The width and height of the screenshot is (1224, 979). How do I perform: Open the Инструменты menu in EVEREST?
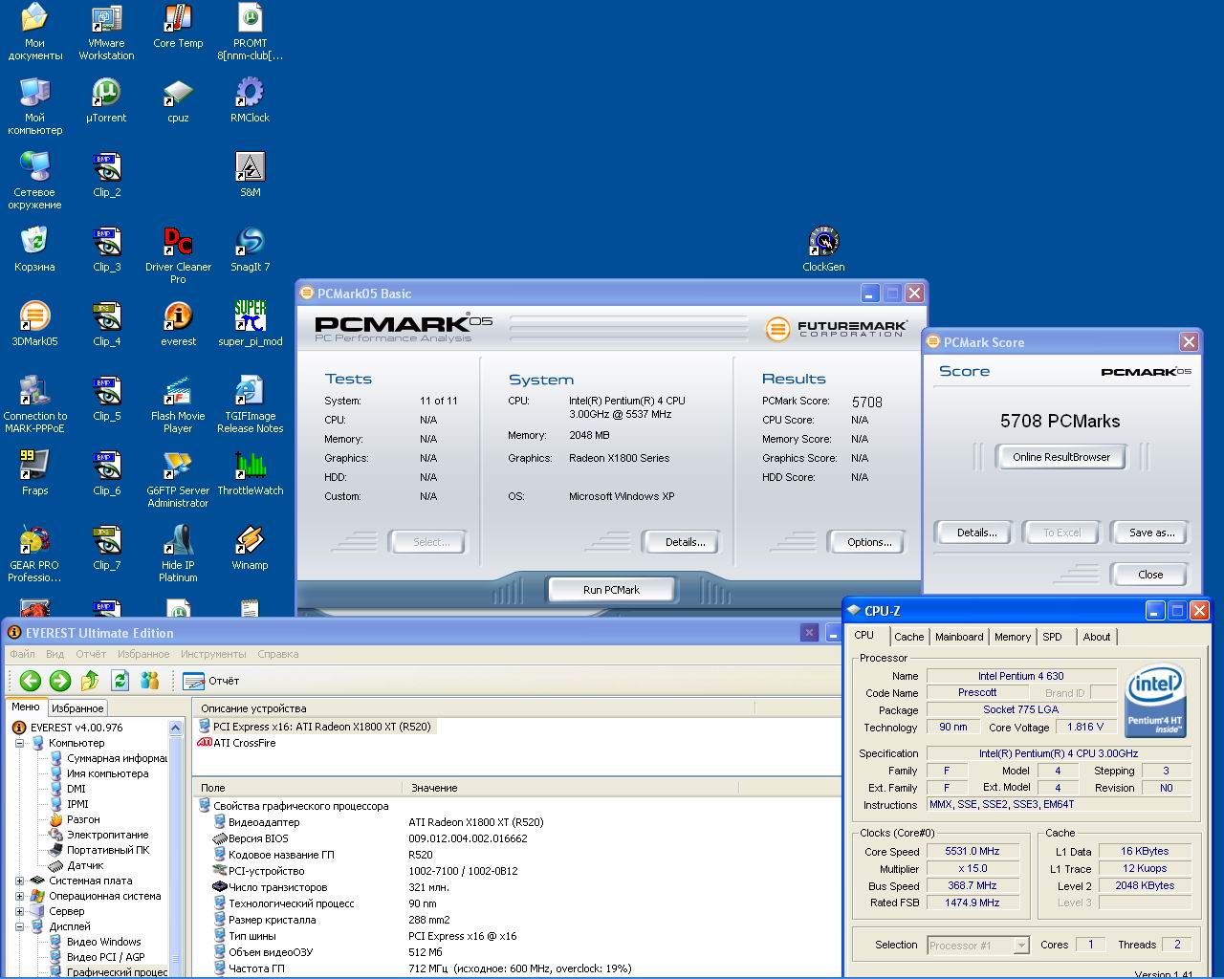(213, 654)
